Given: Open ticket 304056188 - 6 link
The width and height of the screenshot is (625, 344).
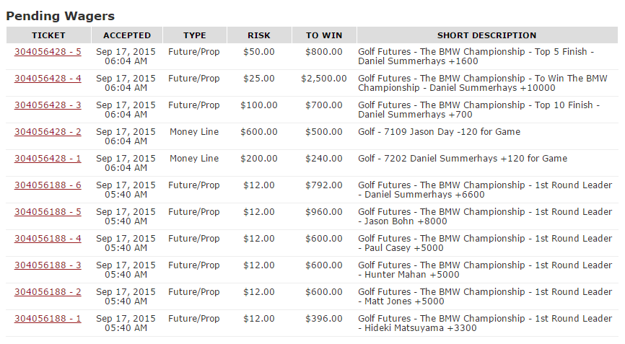Looking at the screenshot, I should click(x=48, y=185).
